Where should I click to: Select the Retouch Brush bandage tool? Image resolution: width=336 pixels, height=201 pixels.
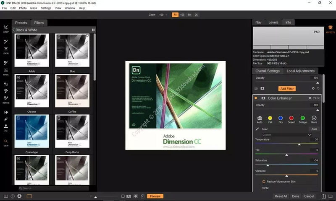click(6, 119)
